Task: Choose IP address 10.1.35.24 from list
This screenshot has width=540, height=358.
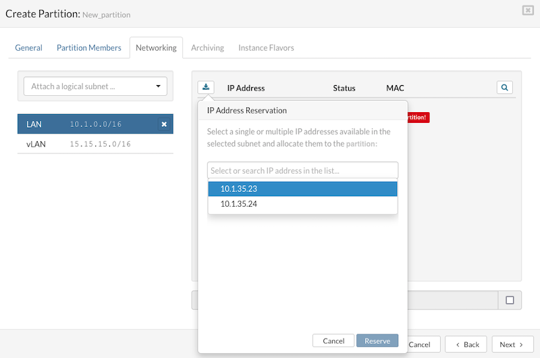Action: pos(302,204)
